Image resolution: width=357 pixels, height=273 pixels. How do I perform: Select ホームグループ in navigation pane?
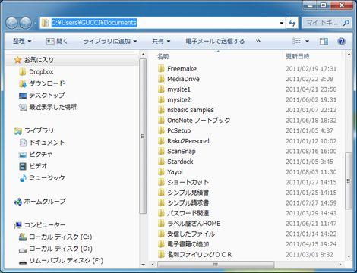45,202
